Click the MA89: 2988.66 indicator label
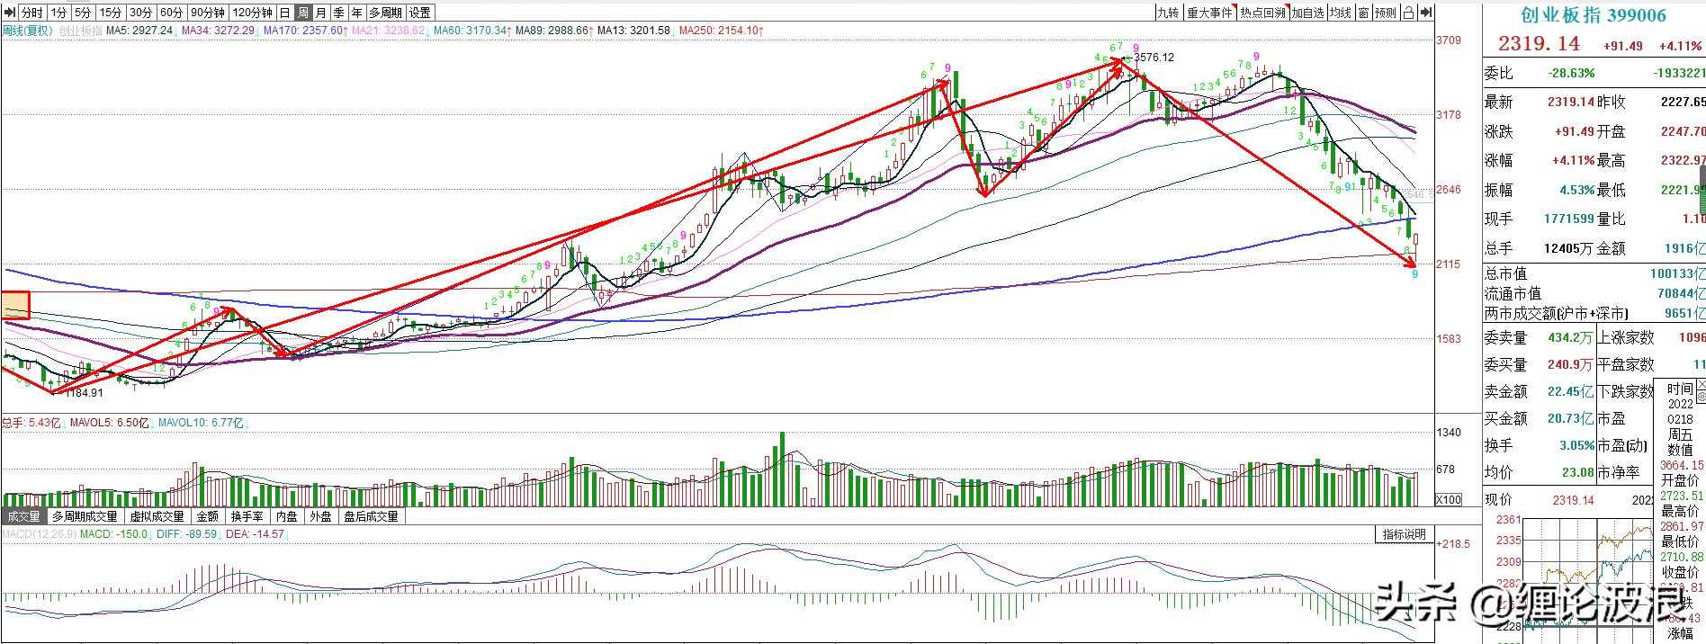 (552, 31)
